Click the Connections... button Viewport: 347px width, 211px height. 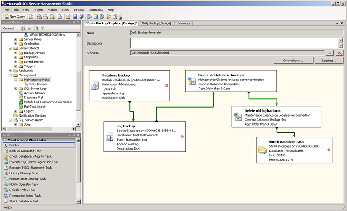[x=292, y=61]
